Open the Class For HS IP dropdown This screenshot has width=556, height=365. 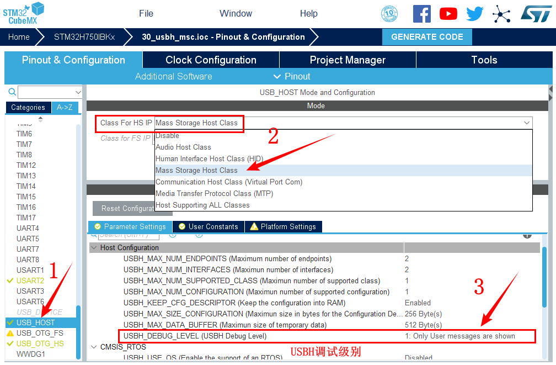(343, 123)
